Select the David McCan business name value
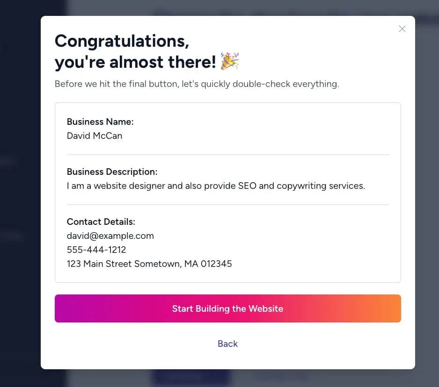This screenshot has height=387, width=439. [95, 136]
